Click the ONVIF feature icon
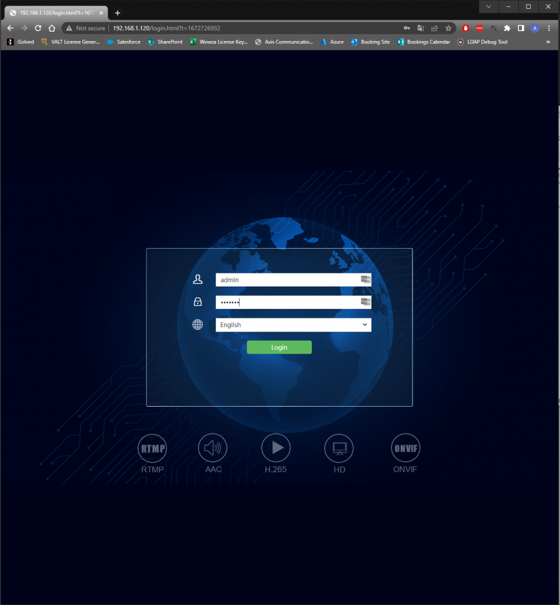Screen dimensions: 560x605 (x=406, y=448)
